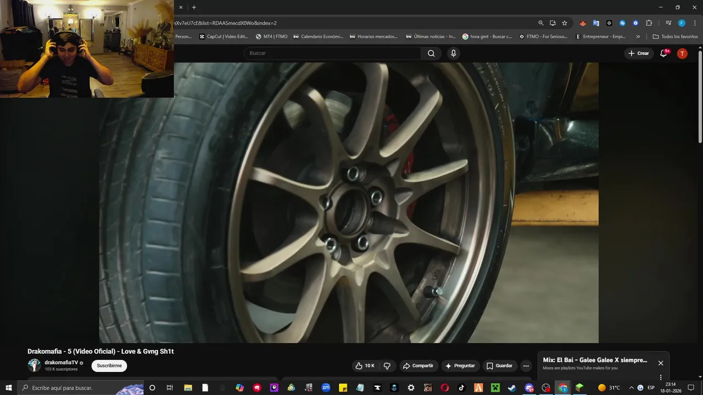Open drakomafiaTV channel link

pos(62,363)
